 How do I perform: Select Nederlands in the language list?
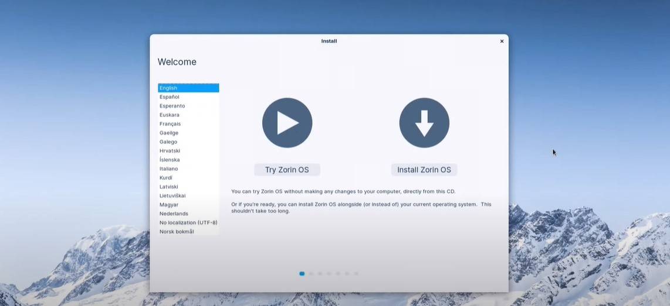click(x=188, y=213)
